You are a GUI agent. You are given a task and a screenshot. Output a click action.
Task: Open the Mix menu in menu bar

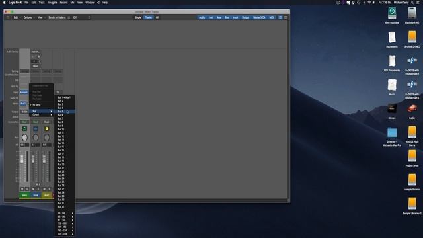[72, 3]
